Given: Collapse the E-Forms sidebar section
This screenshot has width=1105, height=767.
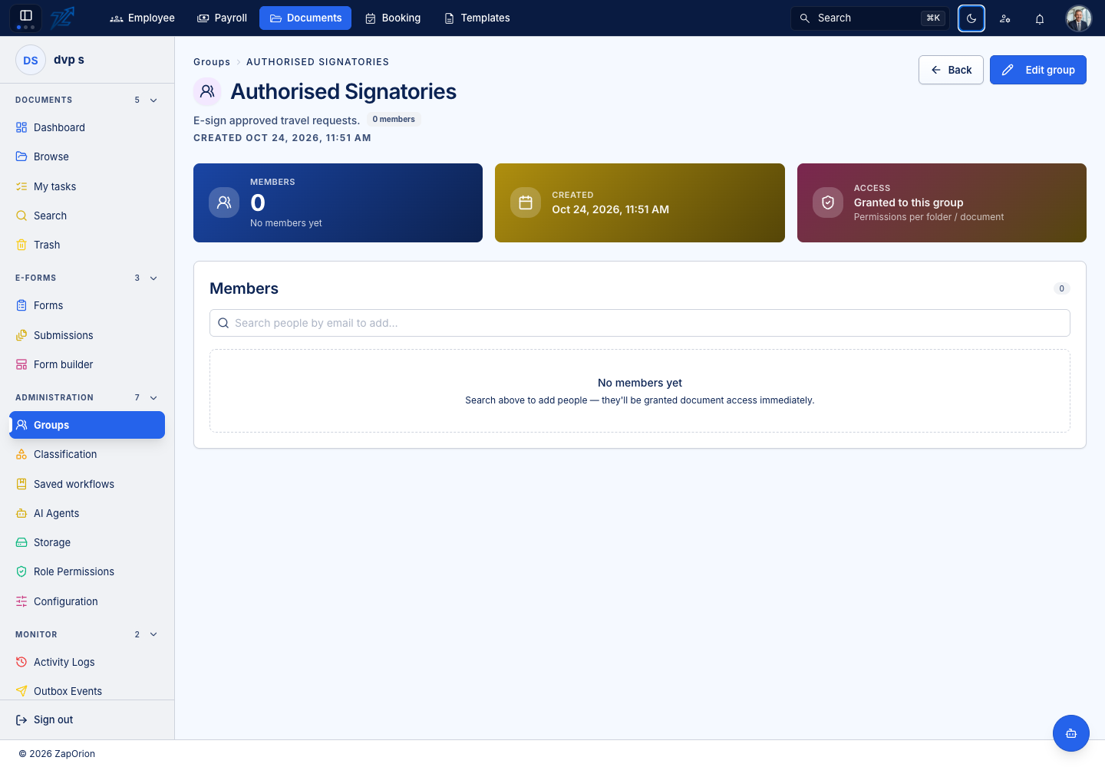Looking at the screenshot, I should point(153,278).
